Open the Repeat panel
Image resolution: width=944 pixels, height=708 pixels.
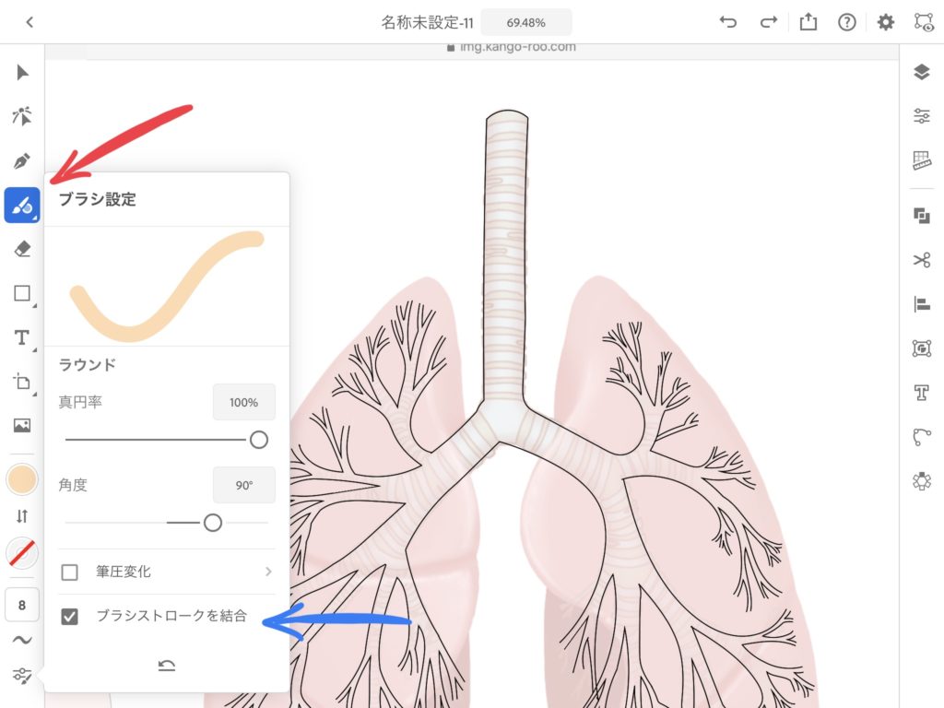tap(922, 481)
